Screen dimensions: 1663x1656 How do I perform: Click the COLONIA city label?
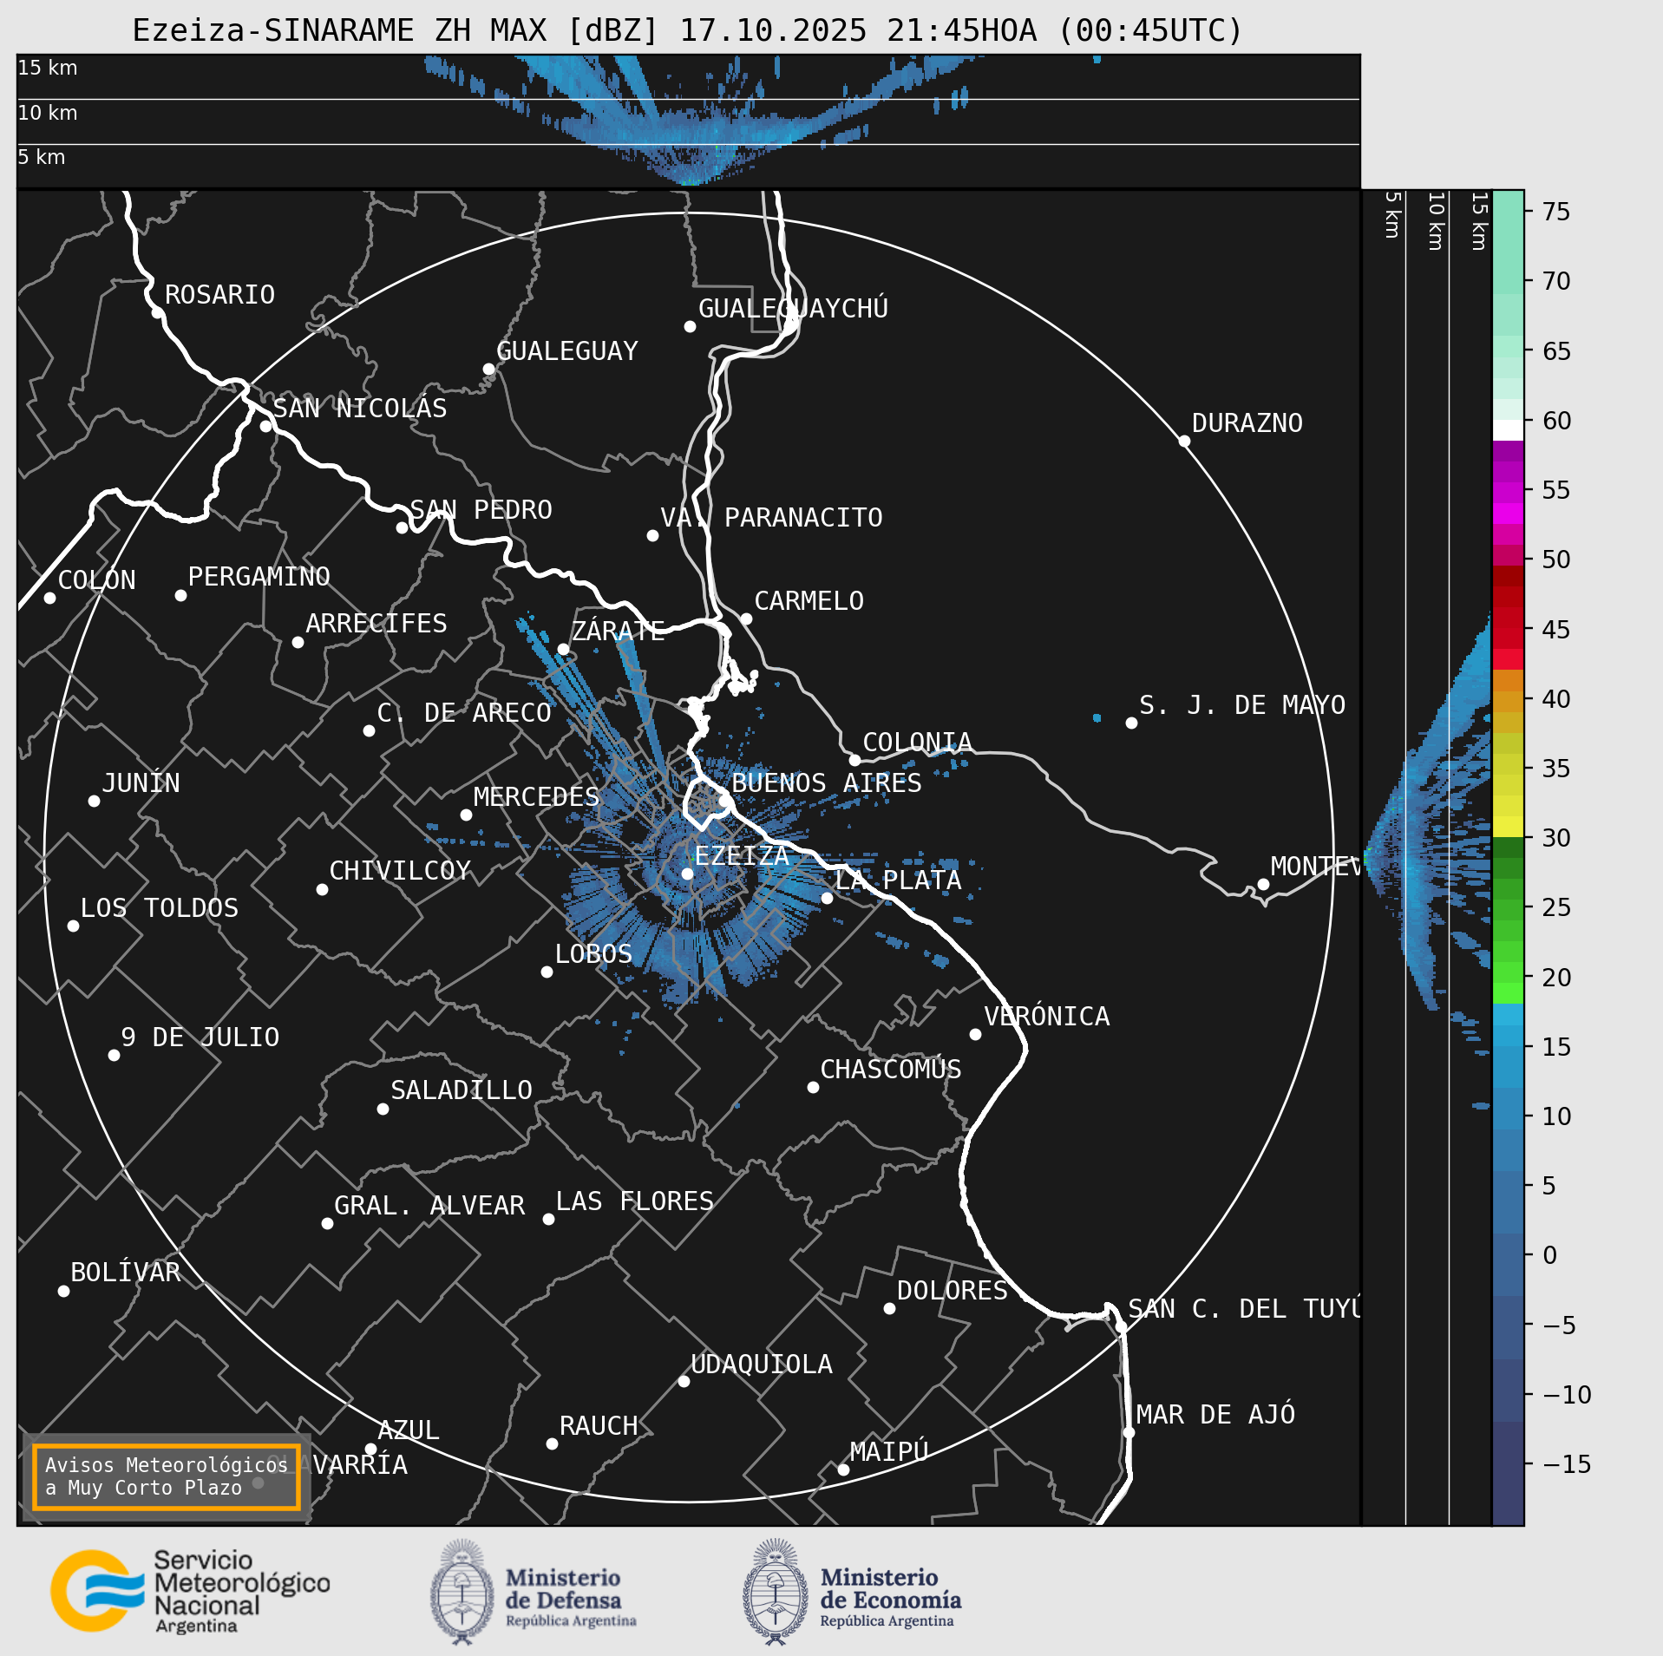(x=917, y=743)
